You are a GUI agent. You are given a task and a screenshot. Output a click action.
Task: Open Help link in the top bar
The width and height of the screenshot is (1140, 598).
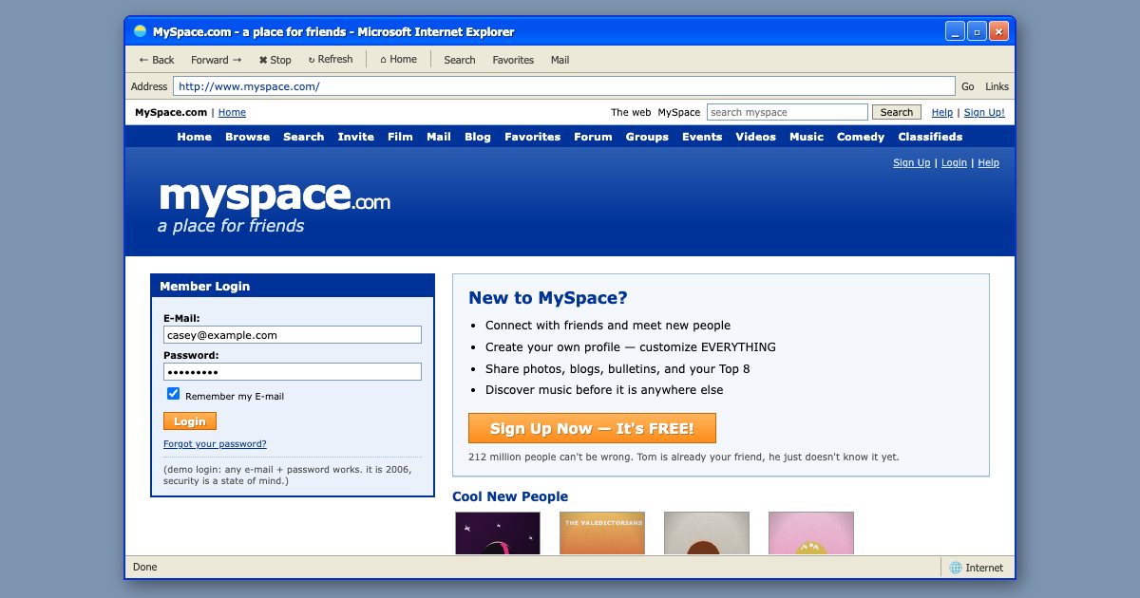[941, 112]
